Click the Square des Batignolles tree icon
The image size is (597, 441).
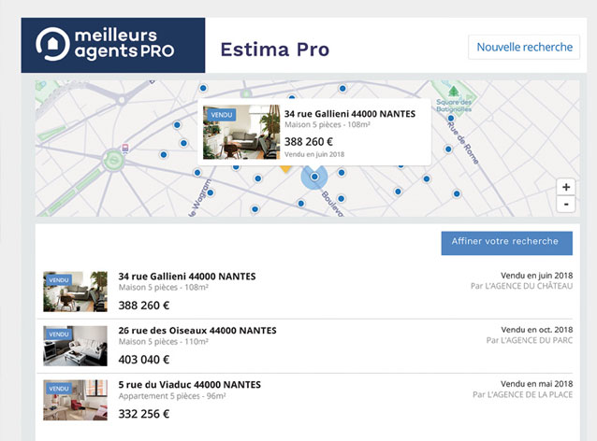453,92
